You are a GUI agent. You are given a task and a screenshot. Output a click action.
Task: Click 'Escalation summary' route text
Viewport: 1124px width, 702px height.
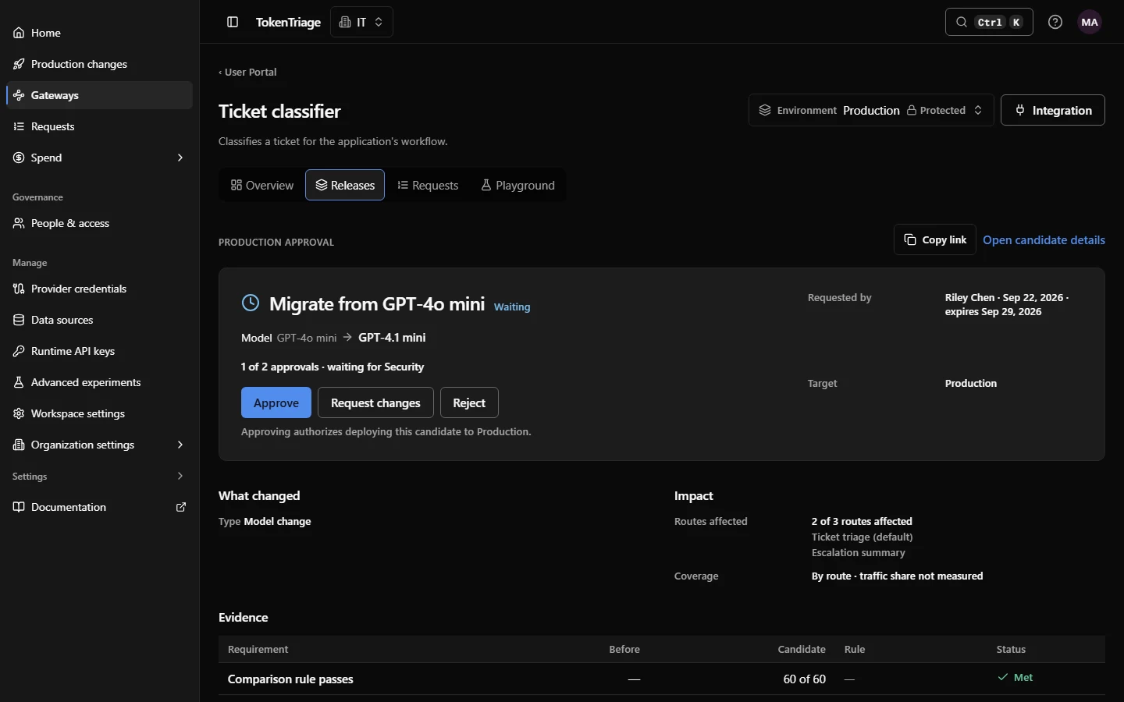[x=859, y=552]
